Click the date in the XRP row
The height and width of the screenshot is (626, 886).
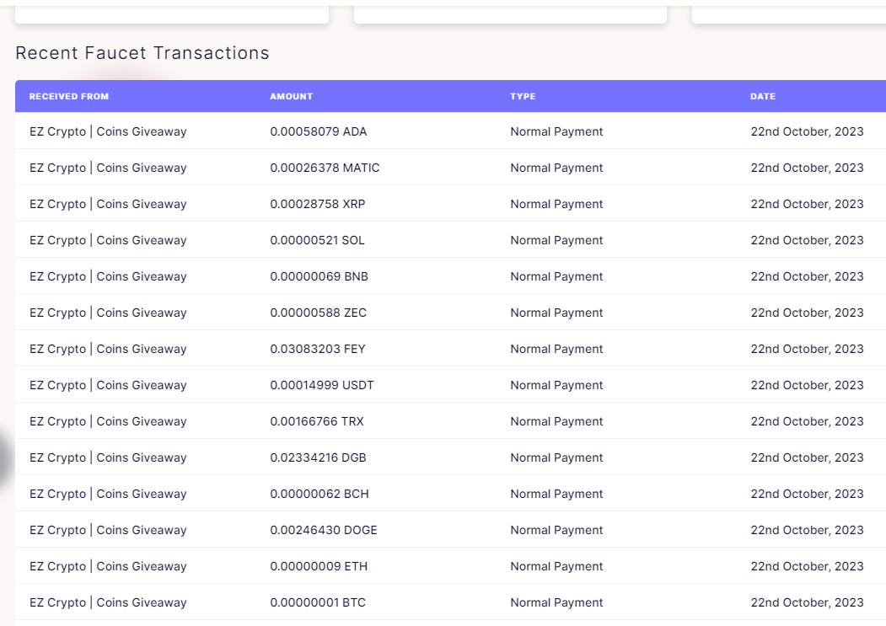pos(807,204)
